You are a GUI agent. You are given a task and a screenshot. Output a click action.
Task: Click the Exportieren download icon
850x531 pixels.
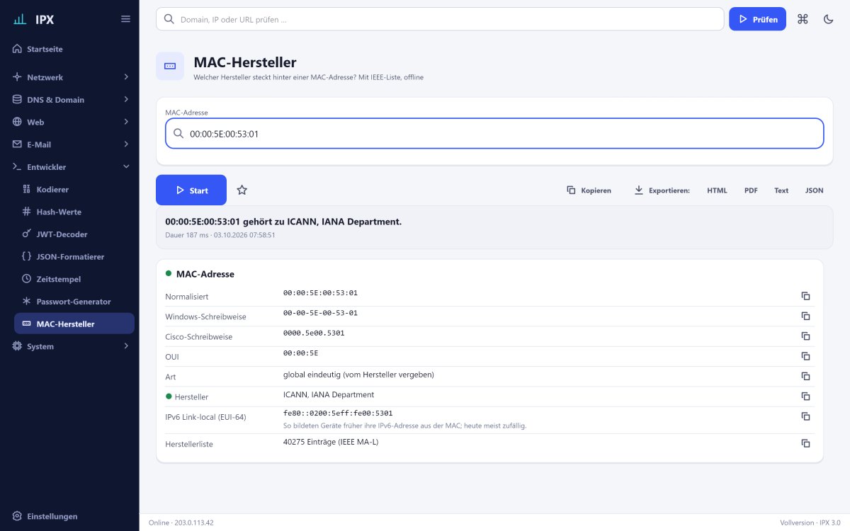point(638,190)
